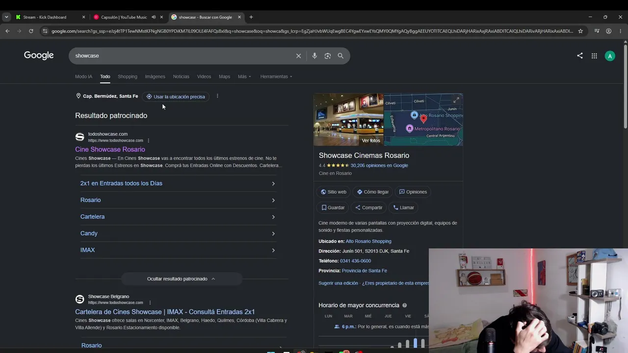Select the Modo IA search tab
The width and height of the screenshot is (628, 353).
coord(83,76)
